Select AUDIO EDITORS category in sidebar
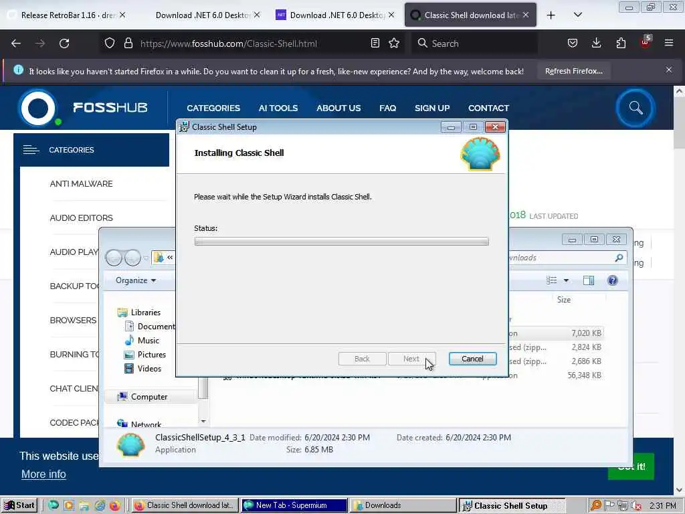685x514 pixels. 81,218
